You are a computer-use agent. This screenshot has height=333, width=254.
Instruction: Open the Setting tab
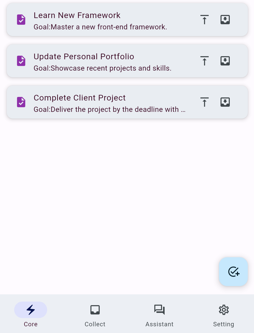point(224,314)
